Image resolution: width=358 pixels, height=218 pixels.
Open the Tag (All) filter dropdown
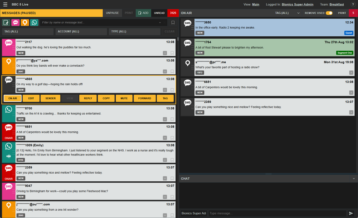tap(28, 31)
